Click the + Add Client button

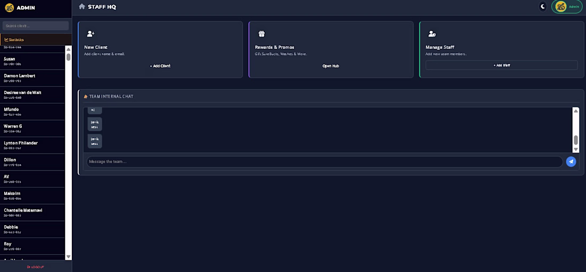[160, 66]
